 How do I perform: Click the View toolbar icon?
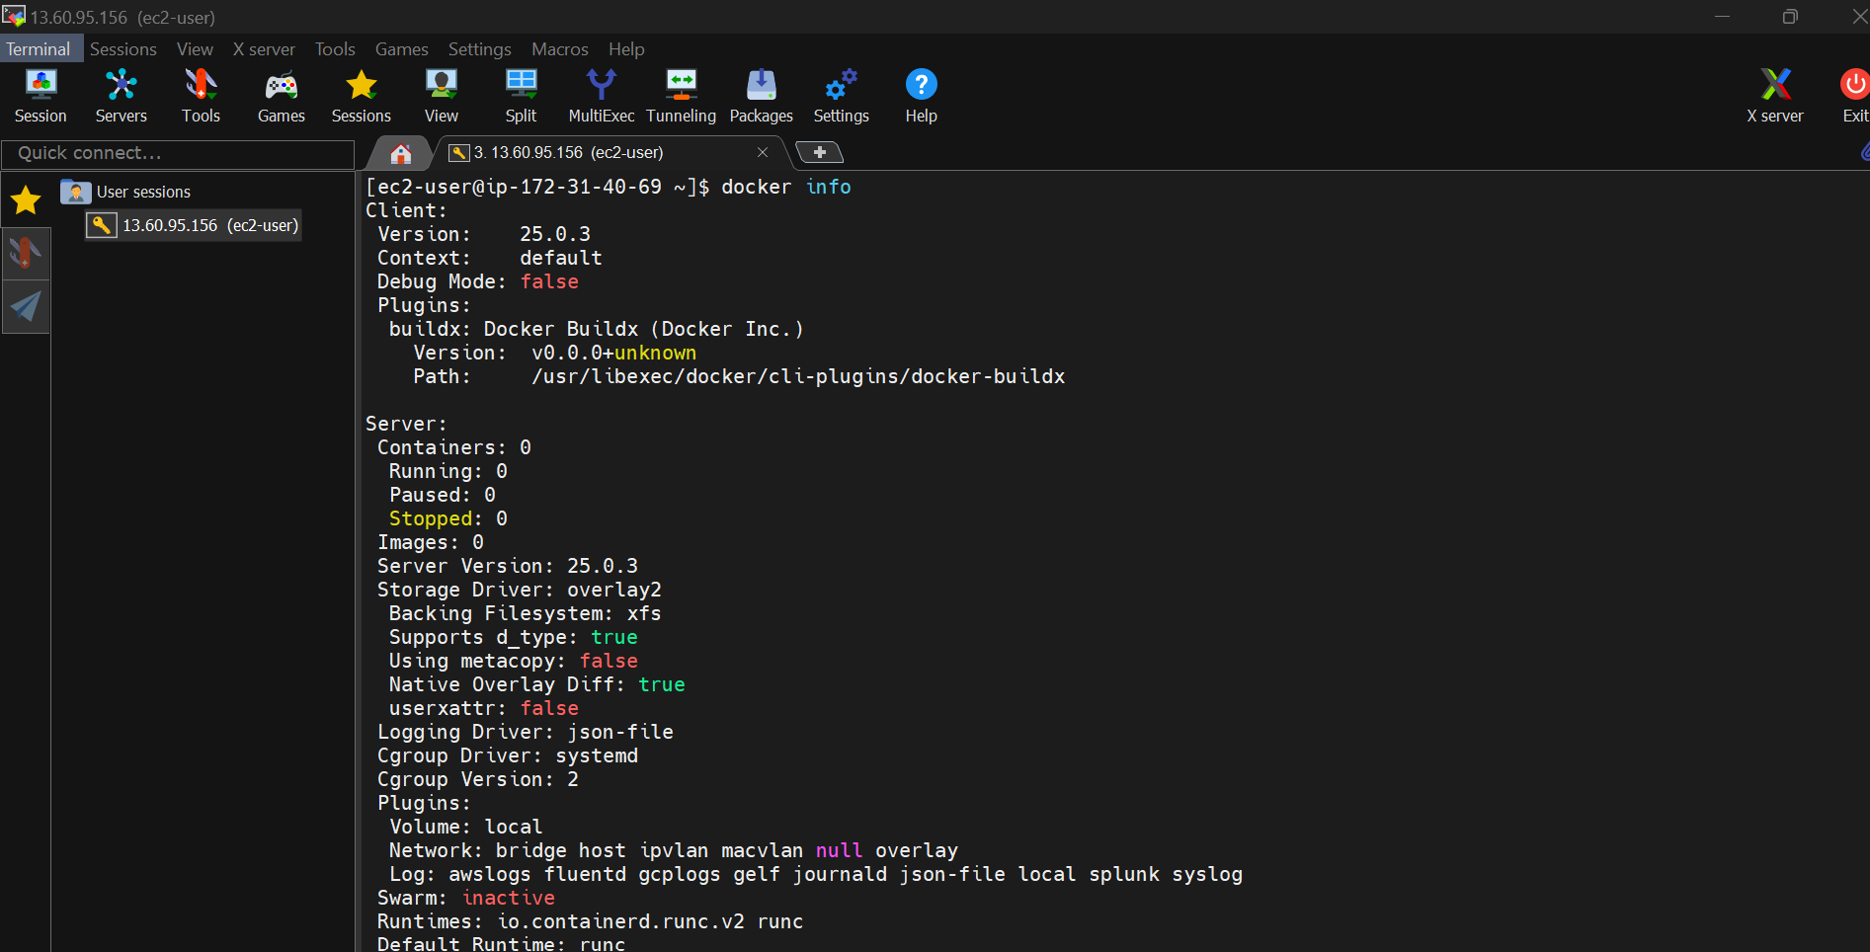[442, 96]
